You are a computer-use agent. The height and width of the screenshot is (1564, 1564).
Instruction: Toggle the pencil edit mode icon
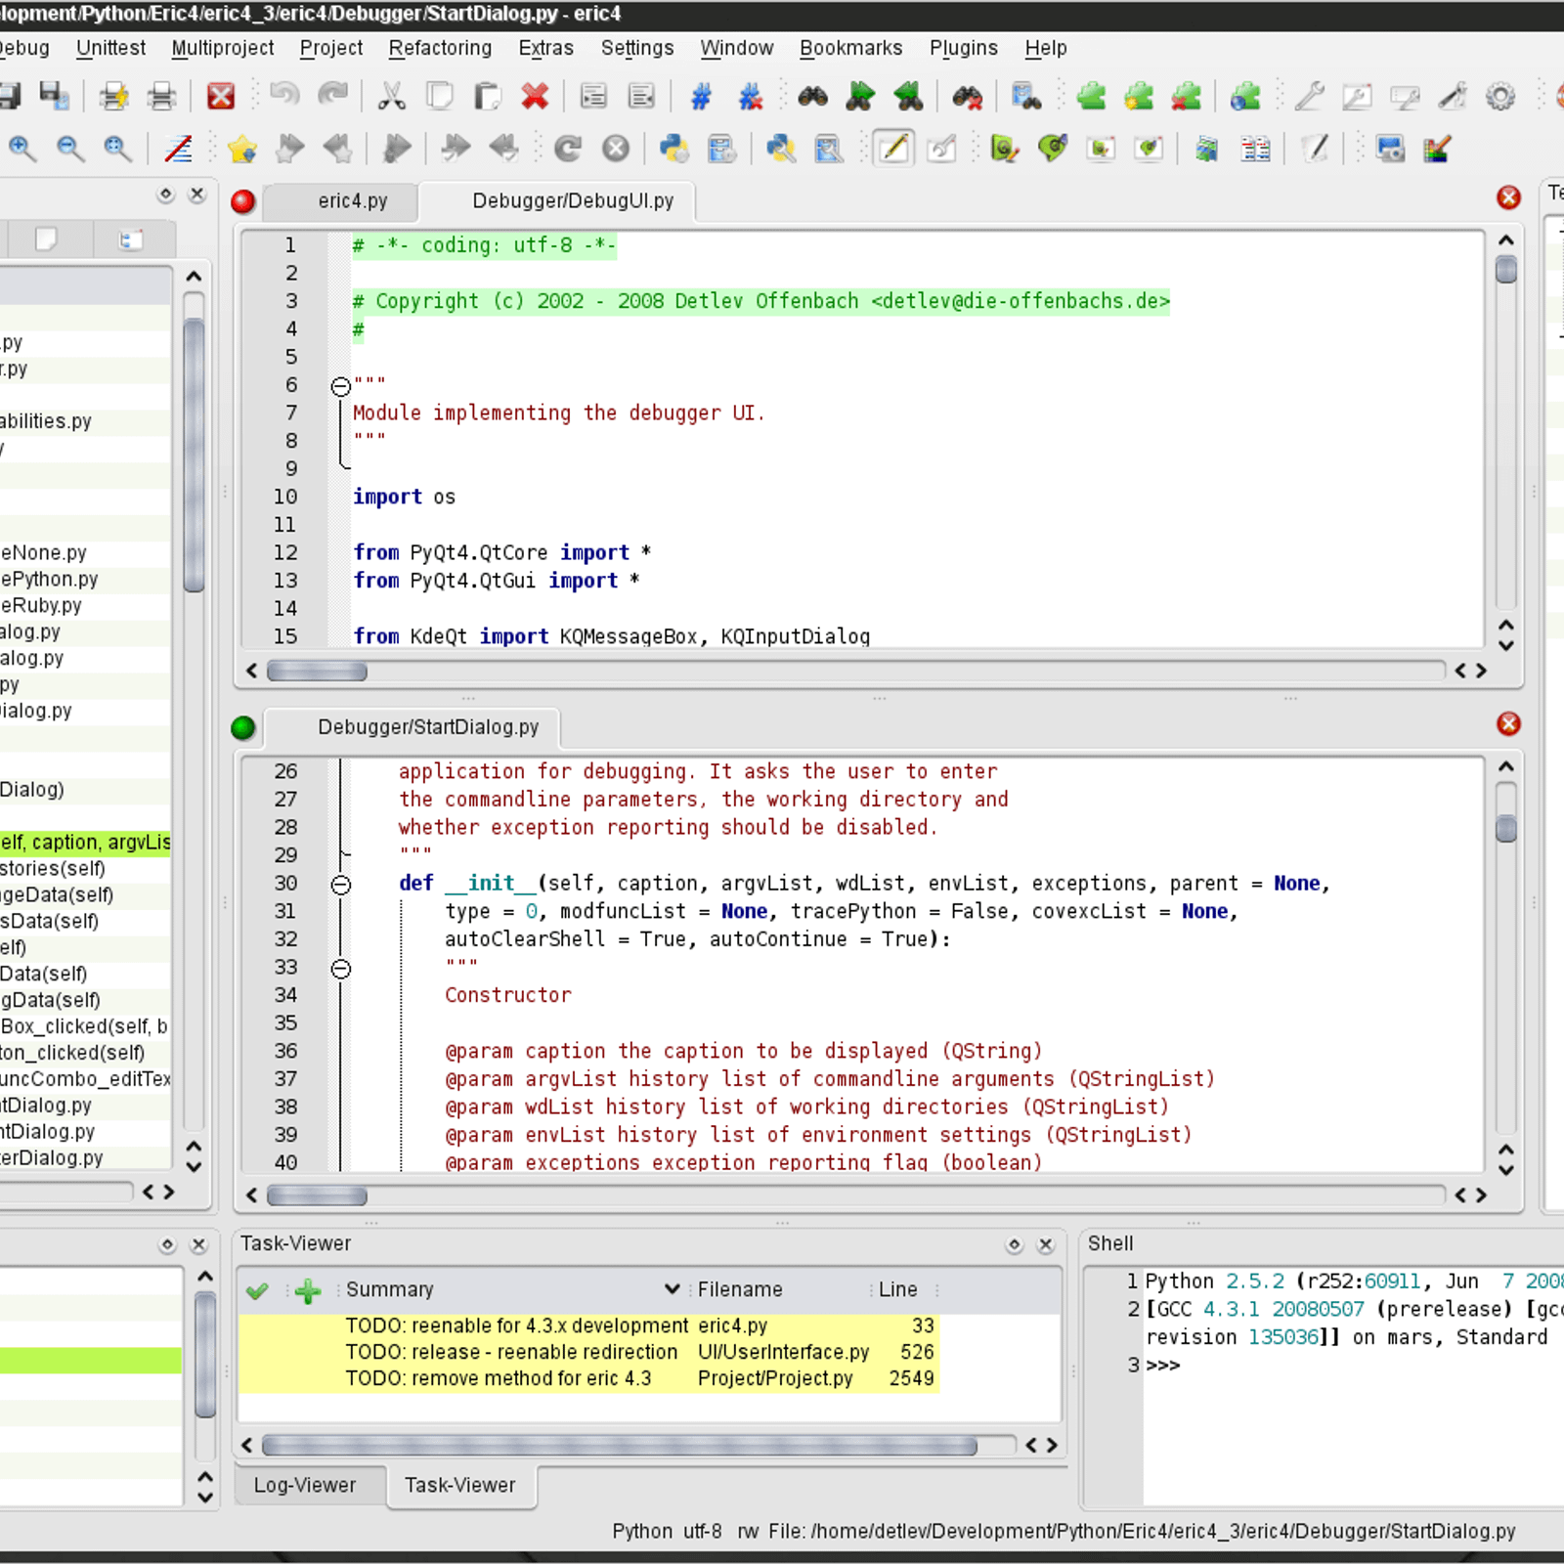point(894,149)
